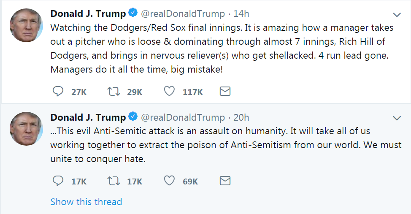Click the profile avatar on the first tweet
The width and height of the screenshot is (411, 214).
click(26, 25)
